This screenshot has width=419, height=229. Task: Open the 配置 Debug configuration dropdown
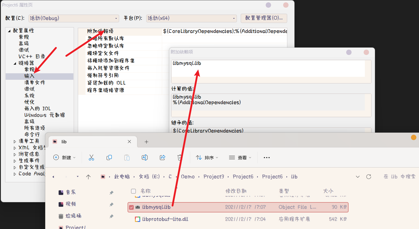pyautogui.click(x=74, y=18)
